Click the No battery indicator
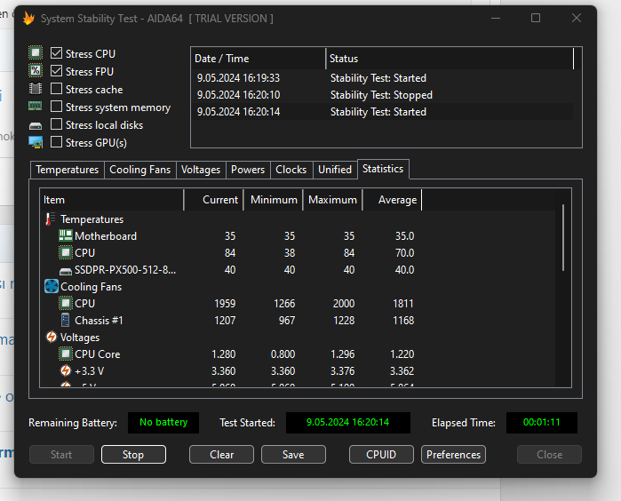Image resolution: width=621 pixels, height=501 pixels. 163,423
